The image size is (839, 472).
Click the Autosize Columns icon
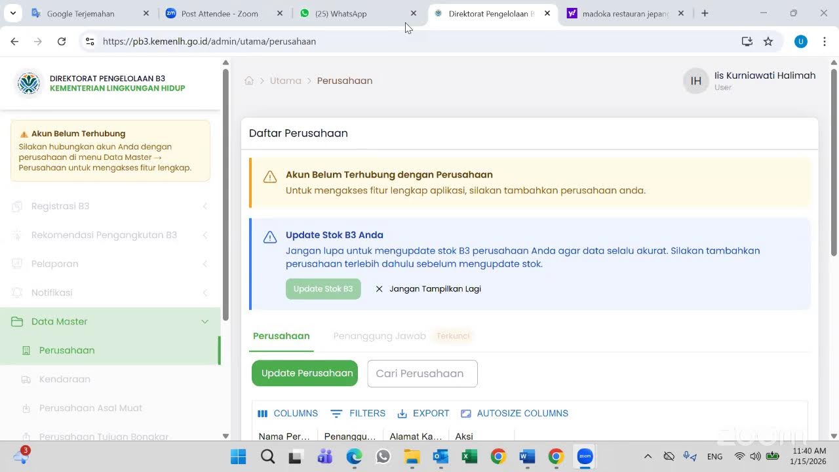coord(466,414)
